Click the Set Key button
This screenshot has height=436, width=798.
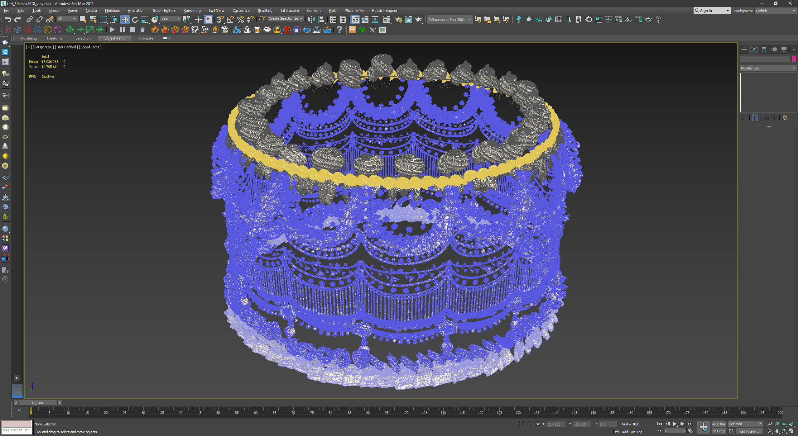[719, 431]
